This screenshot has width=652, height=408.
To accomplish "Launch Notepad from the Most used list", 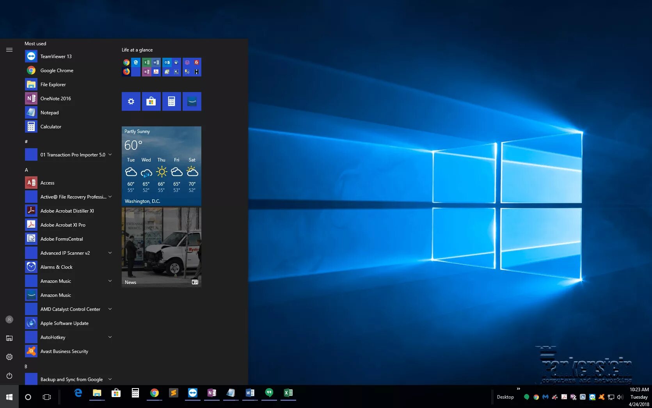I will 68,113.
